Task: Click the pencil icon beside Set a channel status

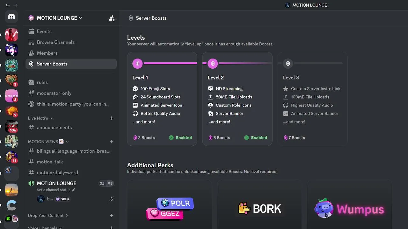Action: [x=74, y=190]
